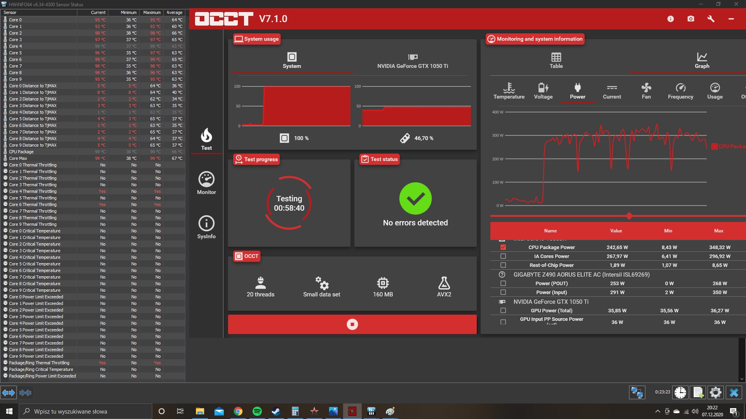The width and height of the screenshot is (746, 419).
Task: Collapse HWiNFO sensor columns with gray arrows button
Action: (25, 393)
